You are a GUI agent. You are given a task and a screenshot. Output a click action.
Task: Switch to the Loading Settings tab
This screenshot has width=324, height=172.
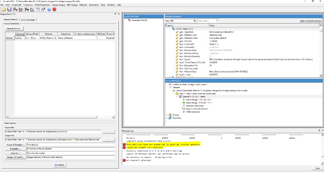coord(28,20)
